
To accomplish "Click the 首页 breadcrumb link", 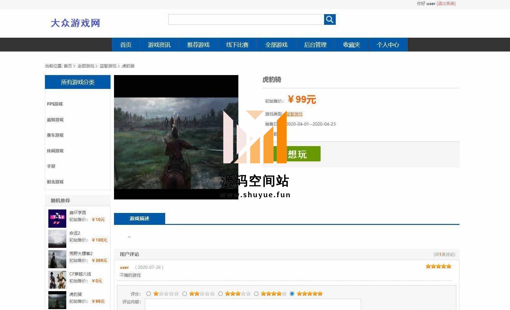I will pos(68,66).
